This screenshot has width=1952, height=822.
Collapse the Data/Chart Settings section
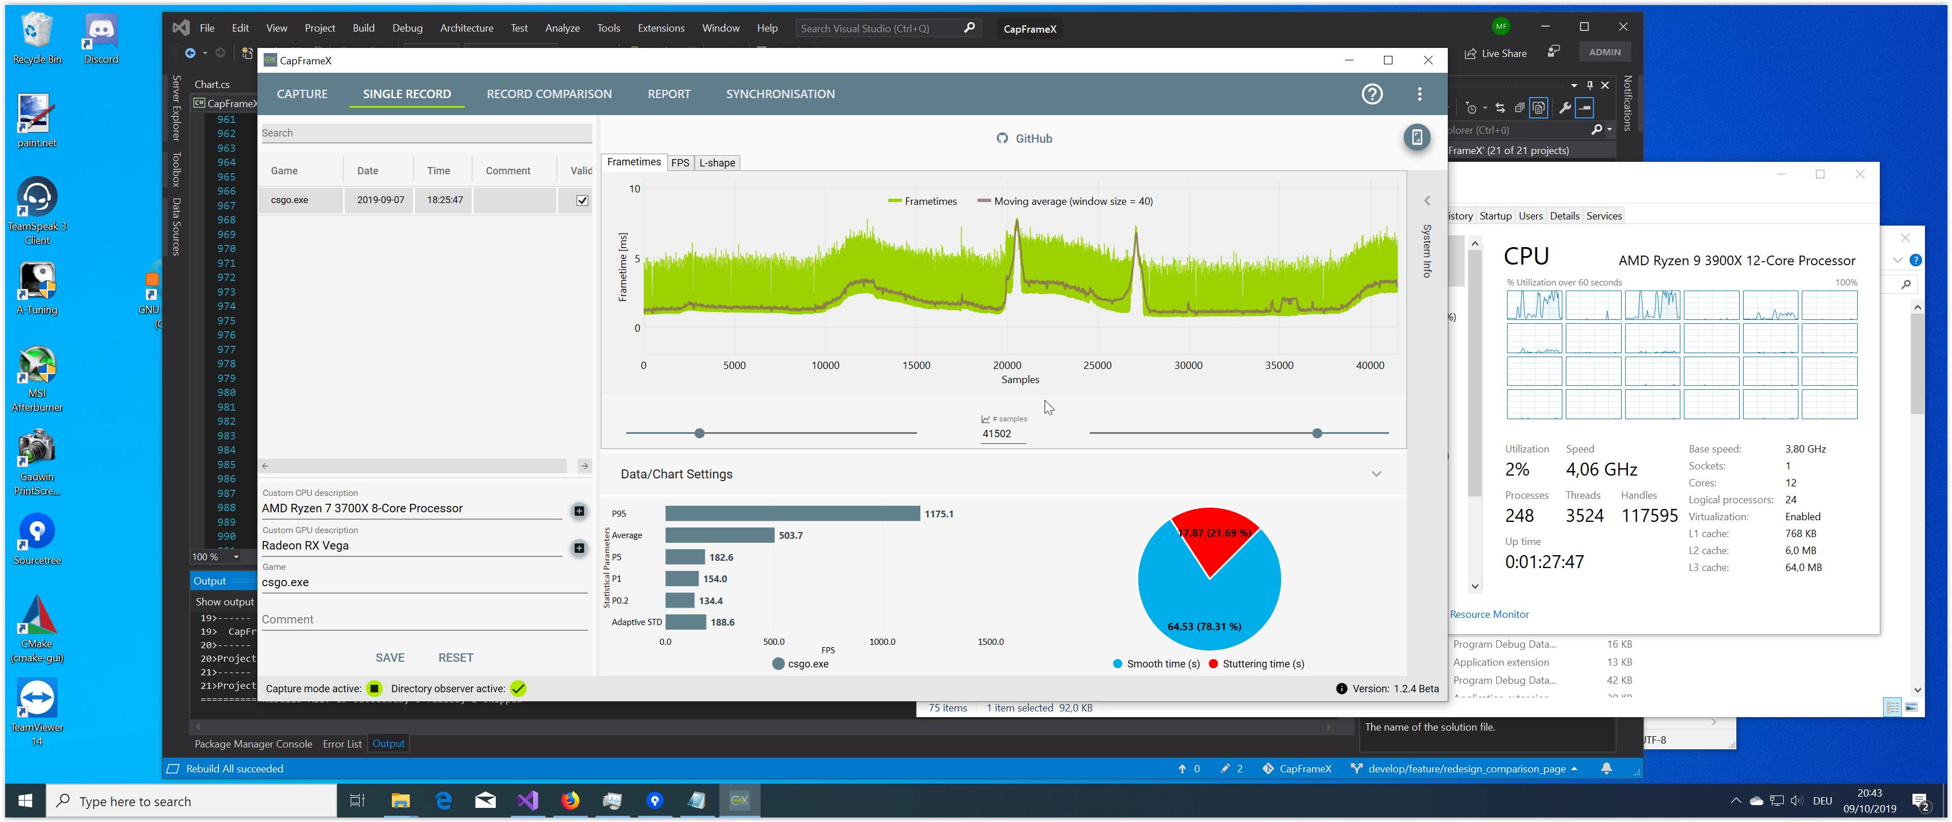point(1376,474)
